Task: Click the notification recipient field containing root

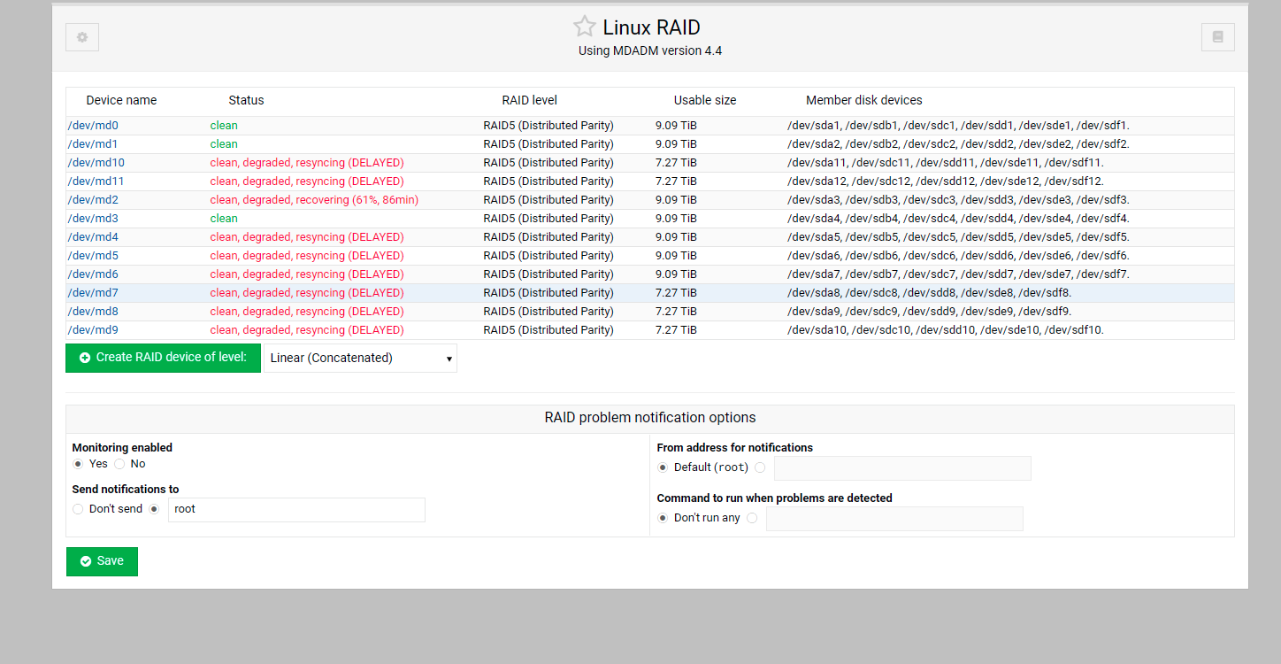Action: click(x=296, y=509)
